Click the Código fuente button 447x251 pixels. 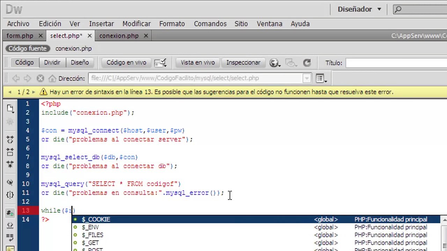(28, 48)
